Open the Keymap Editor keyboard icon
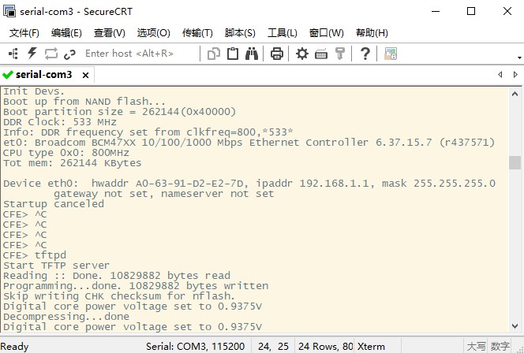Image resolution: width=524 pixels, height=353 pixels. pos(321,54)
